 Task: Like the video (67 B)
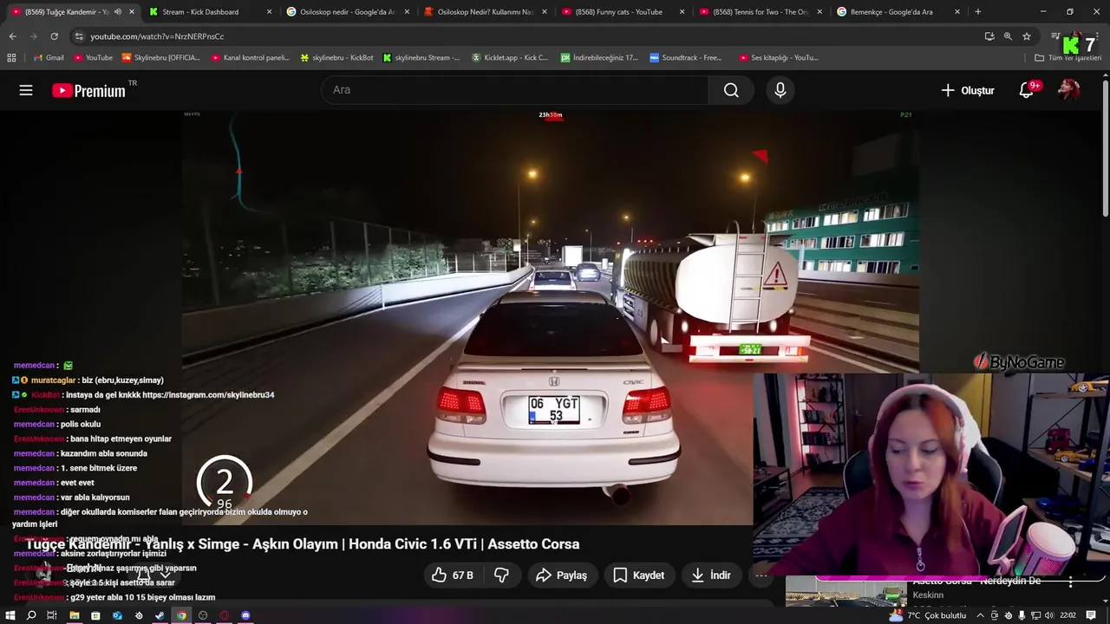coord(452,575)
